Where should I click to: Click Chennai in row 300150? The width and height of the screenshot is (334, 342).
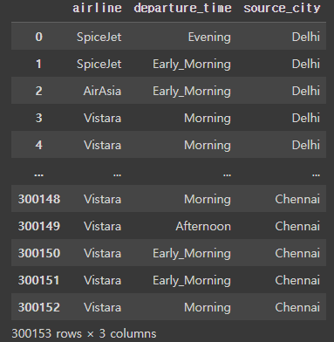(x=297, y=253)
